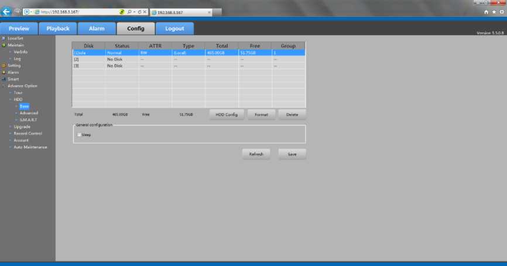Click the refresh icon in address bar
Image resolution: width=507 pixels, height=266 pixels.
(x=139, y=12)
